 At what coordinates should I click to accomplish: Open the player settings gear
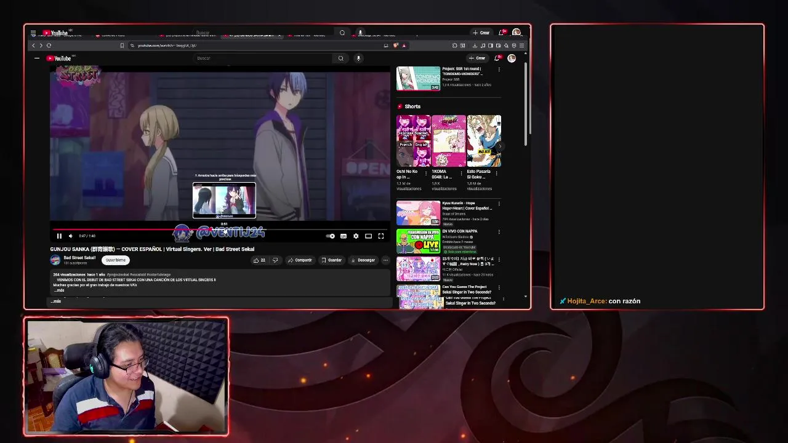(356, 236)
